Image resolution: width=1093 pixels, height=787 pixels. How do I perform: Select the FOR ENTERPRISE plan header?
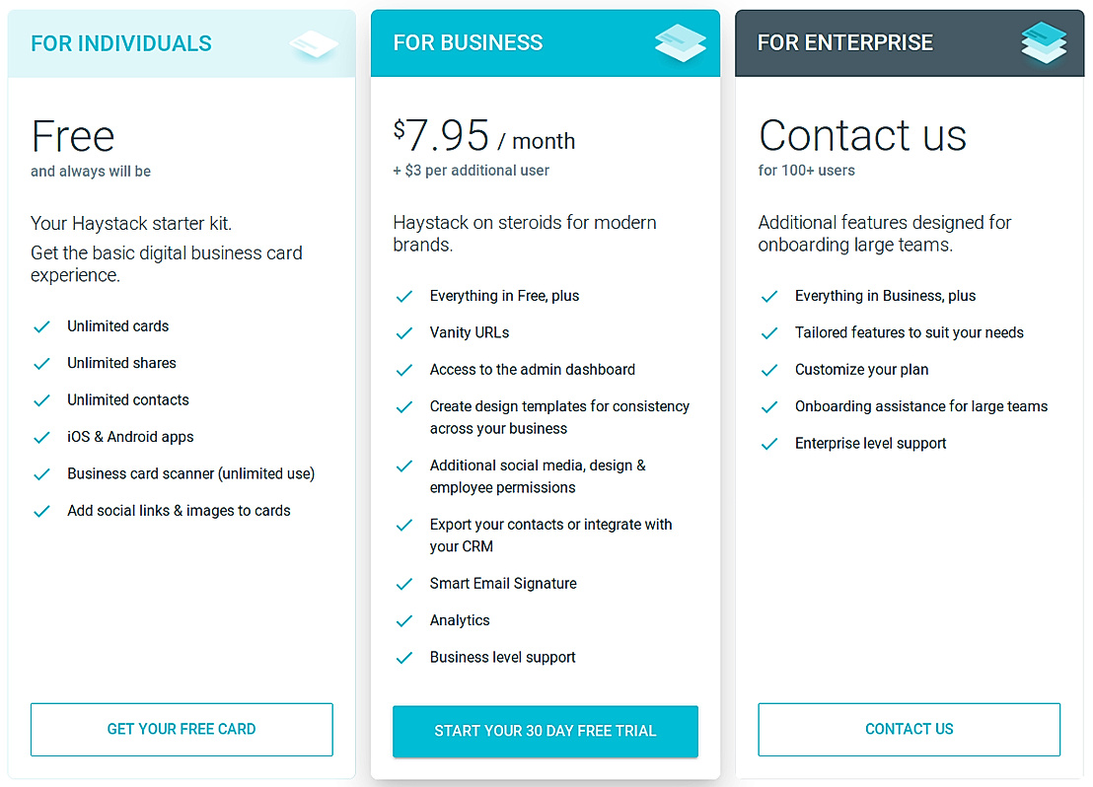click(843, 42)
